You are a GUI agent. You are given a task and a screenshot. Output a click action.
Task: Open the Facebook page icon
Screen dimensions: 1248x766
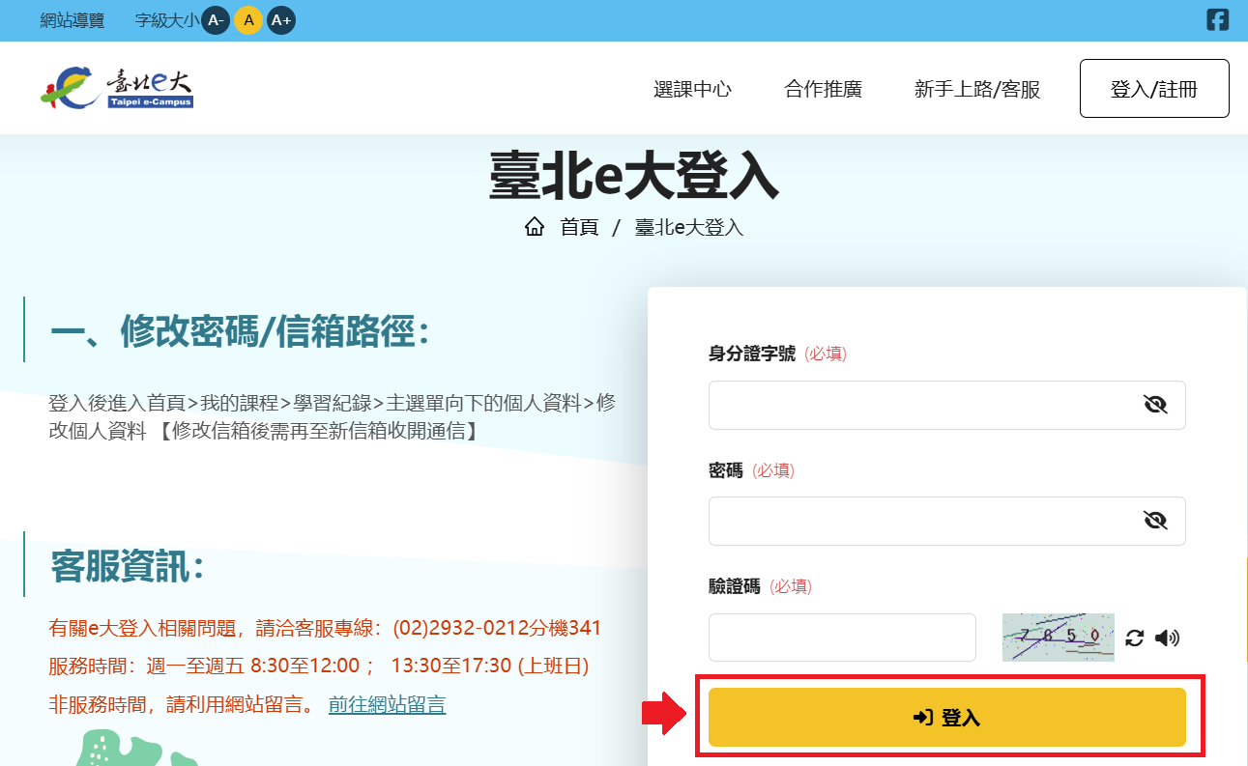click(x=1218, y=19)
